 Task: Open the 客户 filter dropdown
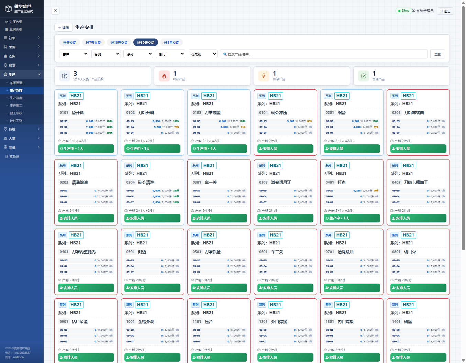pos(74,54)
